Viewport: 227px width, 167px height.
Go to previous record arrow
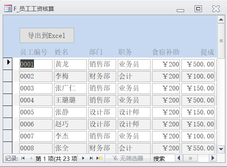31,158
